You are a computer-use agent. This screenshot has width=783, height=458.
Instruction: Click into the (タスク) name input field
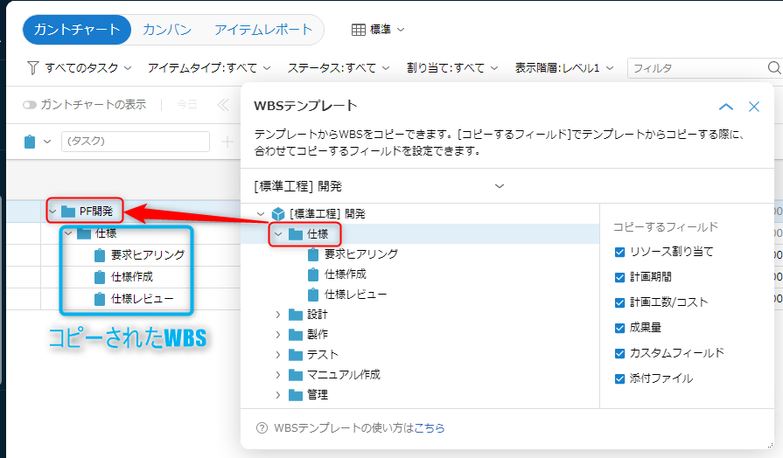[136, 142]
